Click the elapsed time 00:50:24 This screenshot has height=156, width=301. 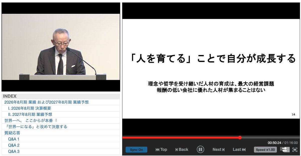point(274,143)
